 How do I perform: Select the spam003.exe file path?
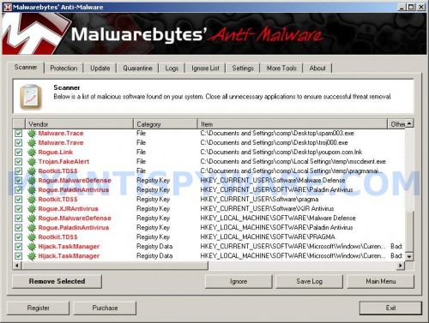[x=277, y=134]
